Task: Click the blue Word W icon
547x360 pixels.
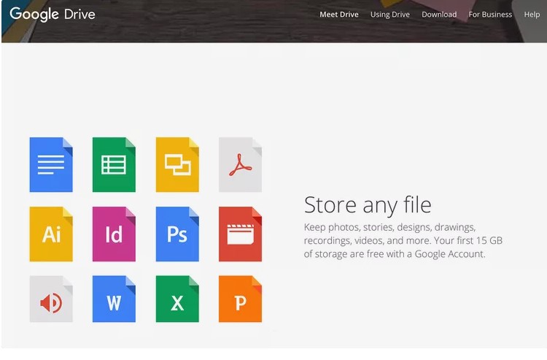Action: pyautogui.click(x=114, y=299)
